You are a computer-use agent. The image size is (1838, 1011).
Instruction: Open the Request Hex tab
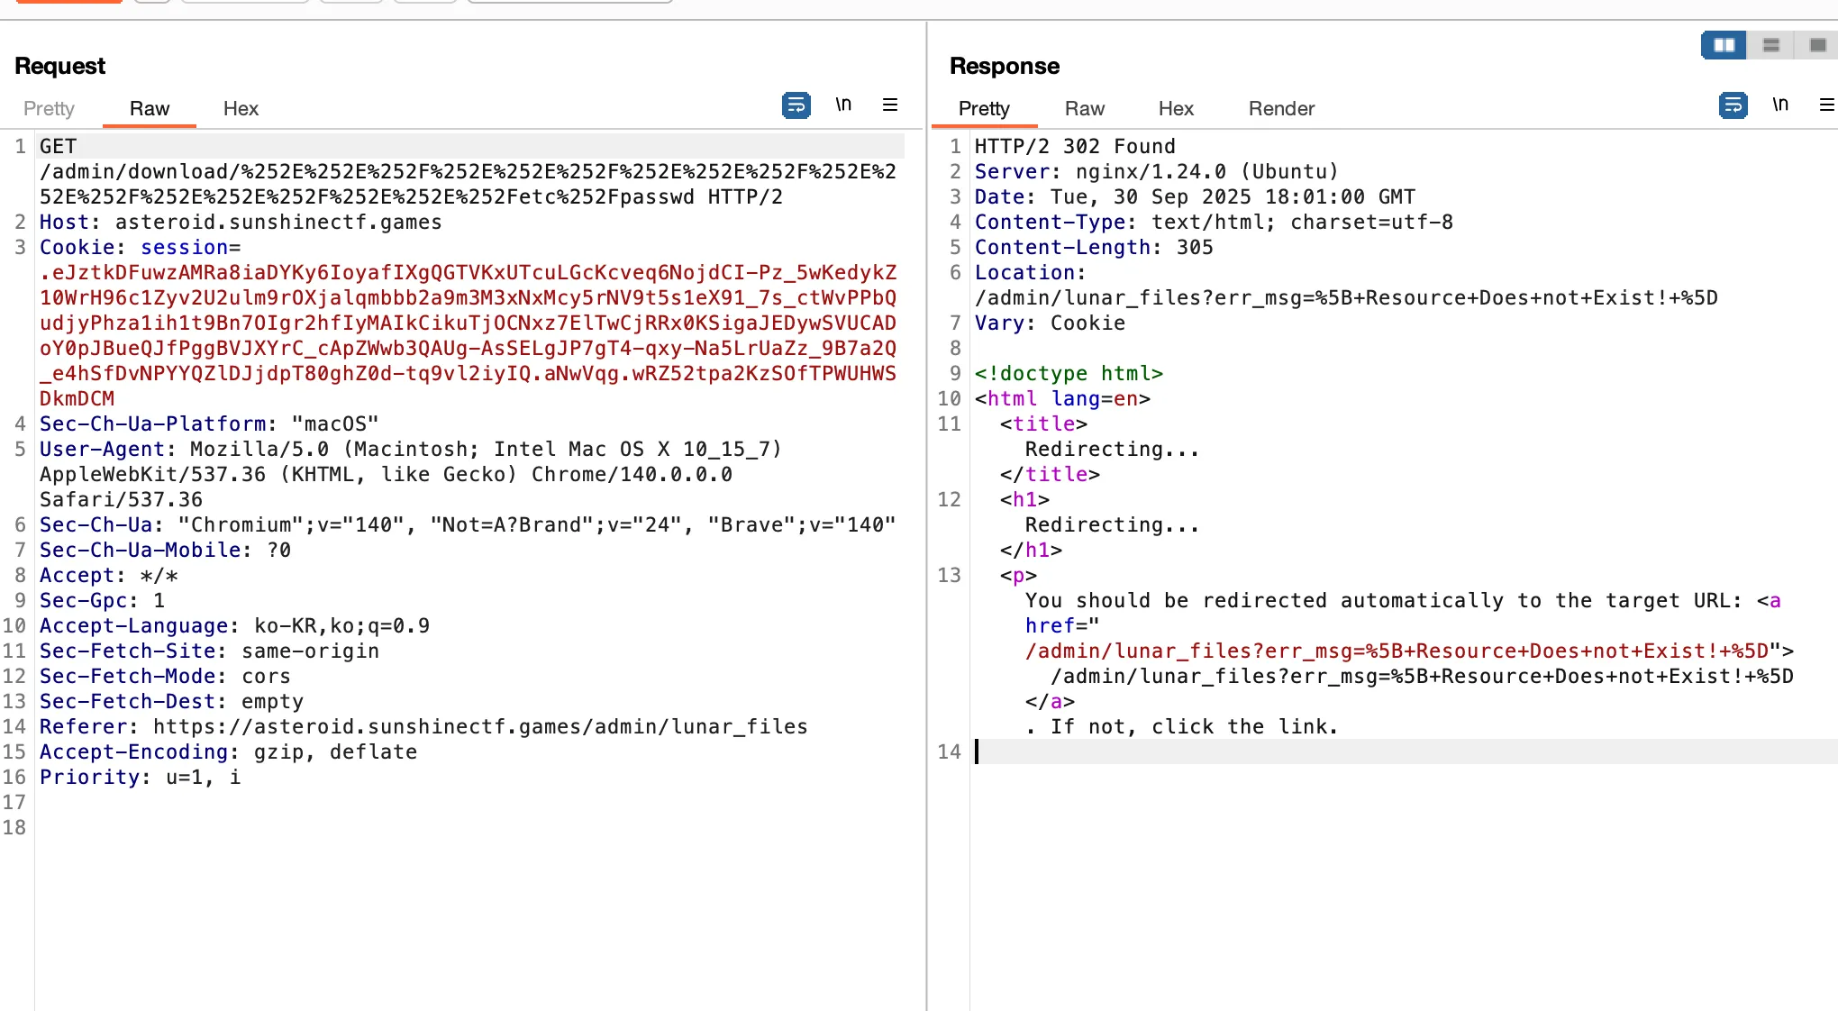point(241,108)
